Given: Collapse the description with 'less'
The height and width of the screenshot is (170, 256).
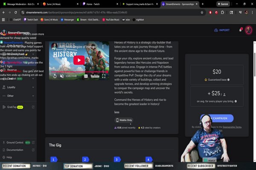Looking at the screenshot, I should click(x=117, y=112).
